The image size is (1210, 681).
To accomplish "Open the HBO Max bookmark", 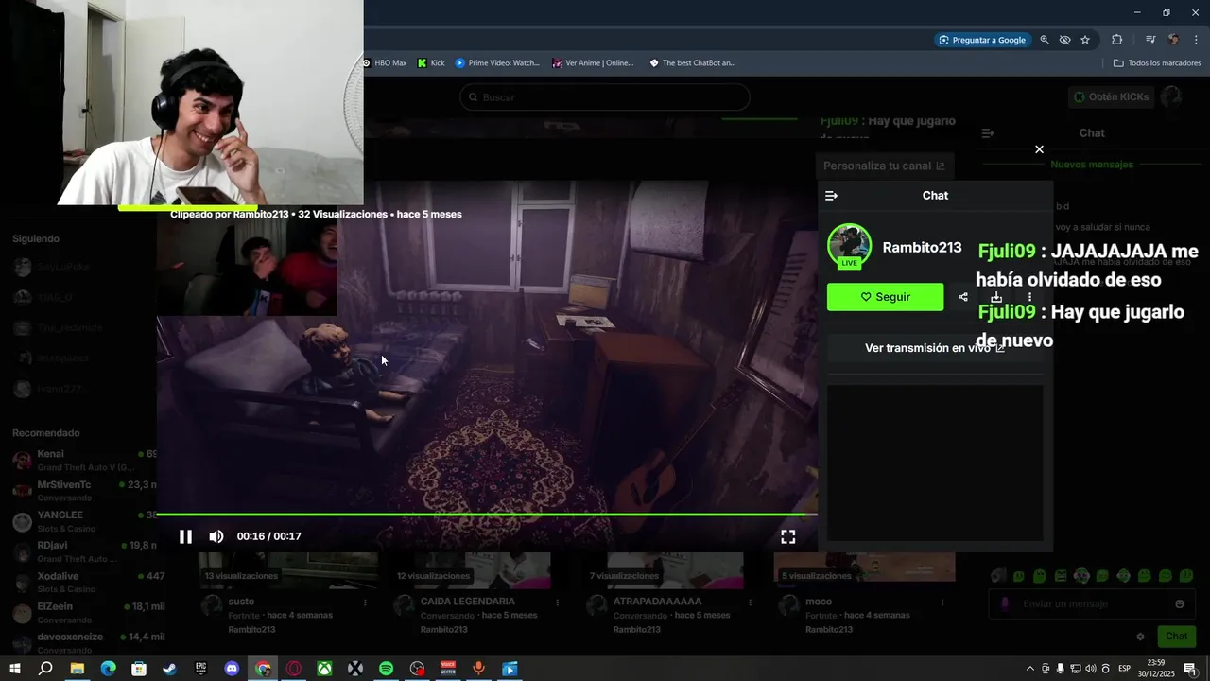I will (x=385, y=63).
